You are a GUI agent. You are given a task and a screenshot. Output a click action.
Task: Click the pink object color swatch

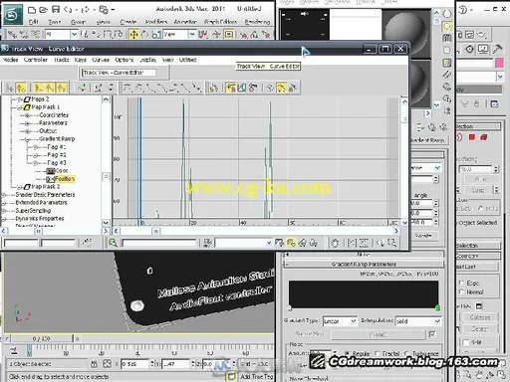[499, 63]
